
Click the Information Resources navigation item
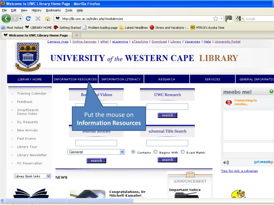click(75, 79)
